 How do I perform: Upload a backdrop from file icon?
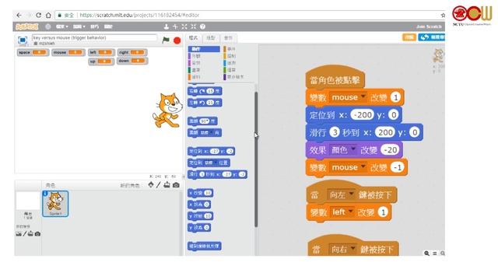[30, 234]
